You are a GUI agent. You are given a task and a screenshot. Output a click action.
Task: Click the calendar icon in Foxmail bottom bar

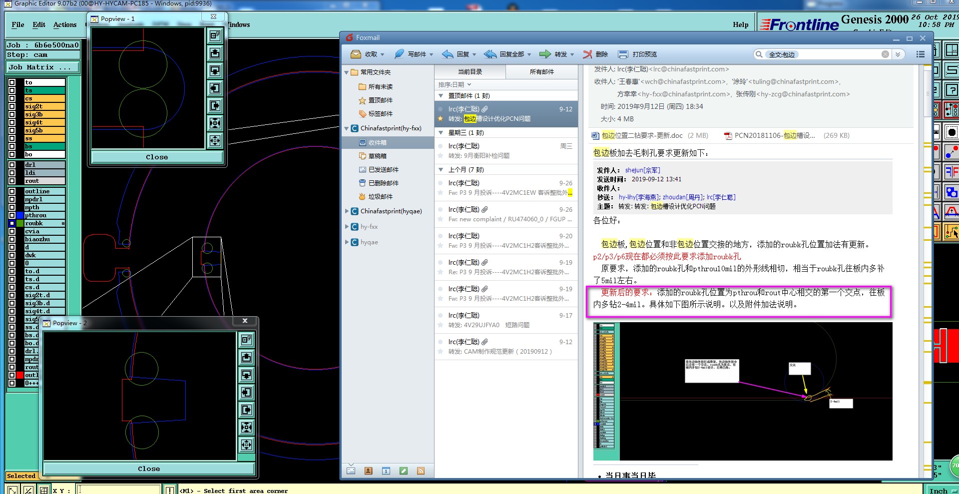(386, 471)
